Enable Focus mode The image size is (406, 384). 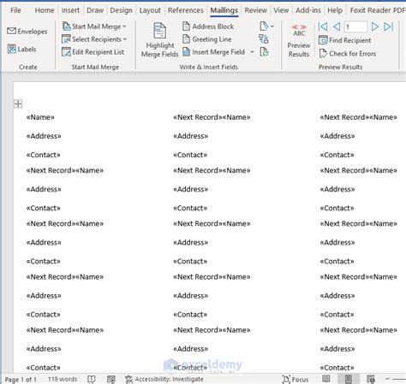coord(296,379)
